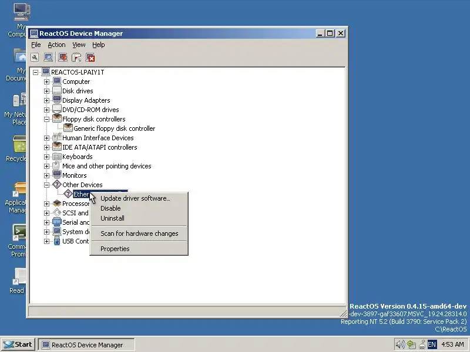Click the USB Controllers category icon

click(x=57, y=241)
